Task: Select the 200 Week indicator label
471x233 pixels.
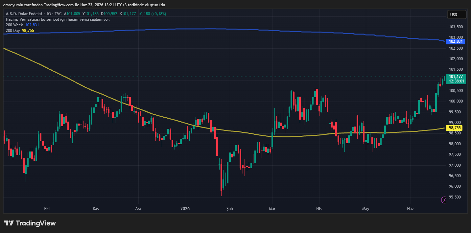Action: 14,25
